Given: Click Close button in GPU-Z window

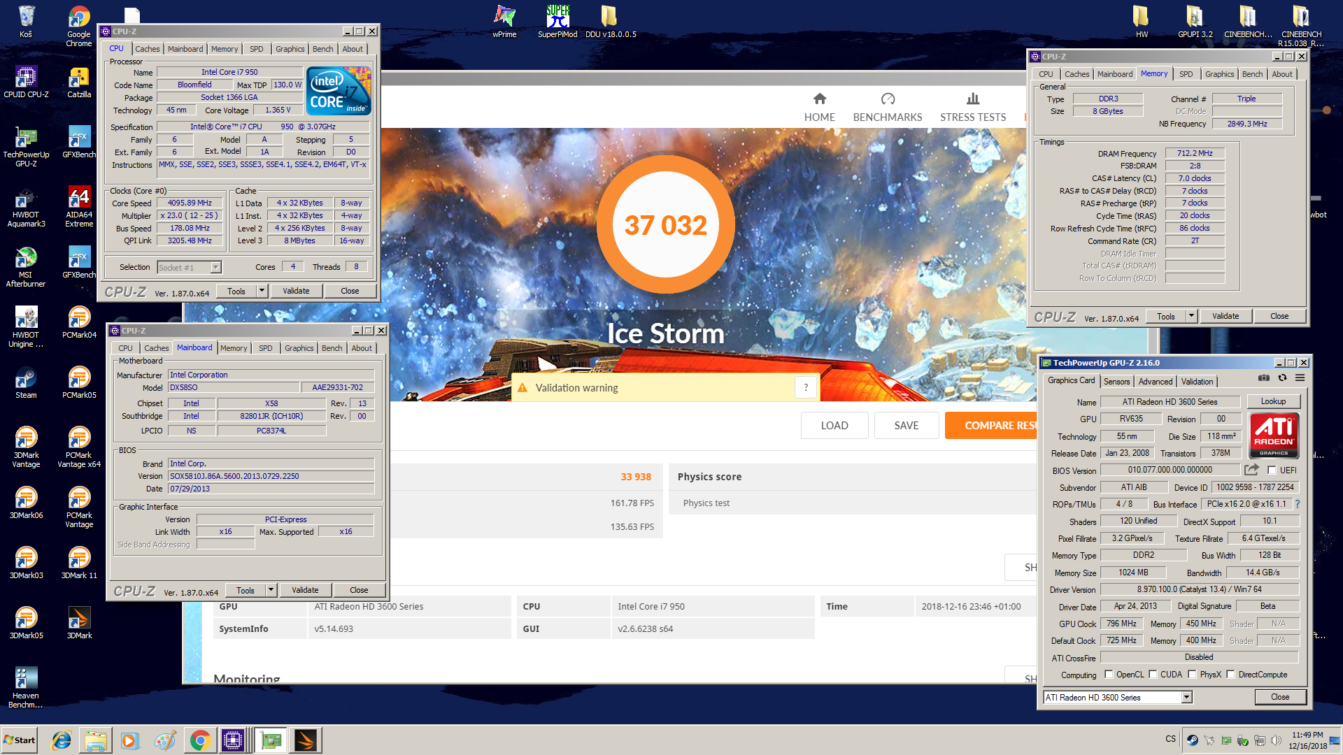Looking at the screenshot, I should tap(1280, 697).
